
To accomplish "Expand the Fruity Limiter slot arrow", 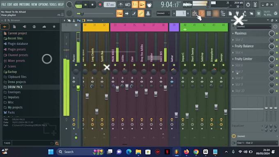I will 233,59.
